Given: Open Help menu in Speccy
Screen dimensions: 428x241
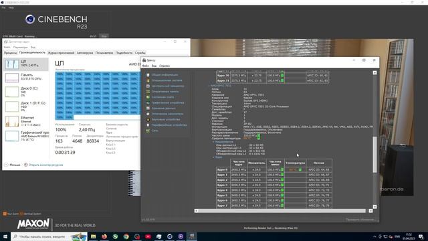Looking at the screenshot, I should (165, 66).
